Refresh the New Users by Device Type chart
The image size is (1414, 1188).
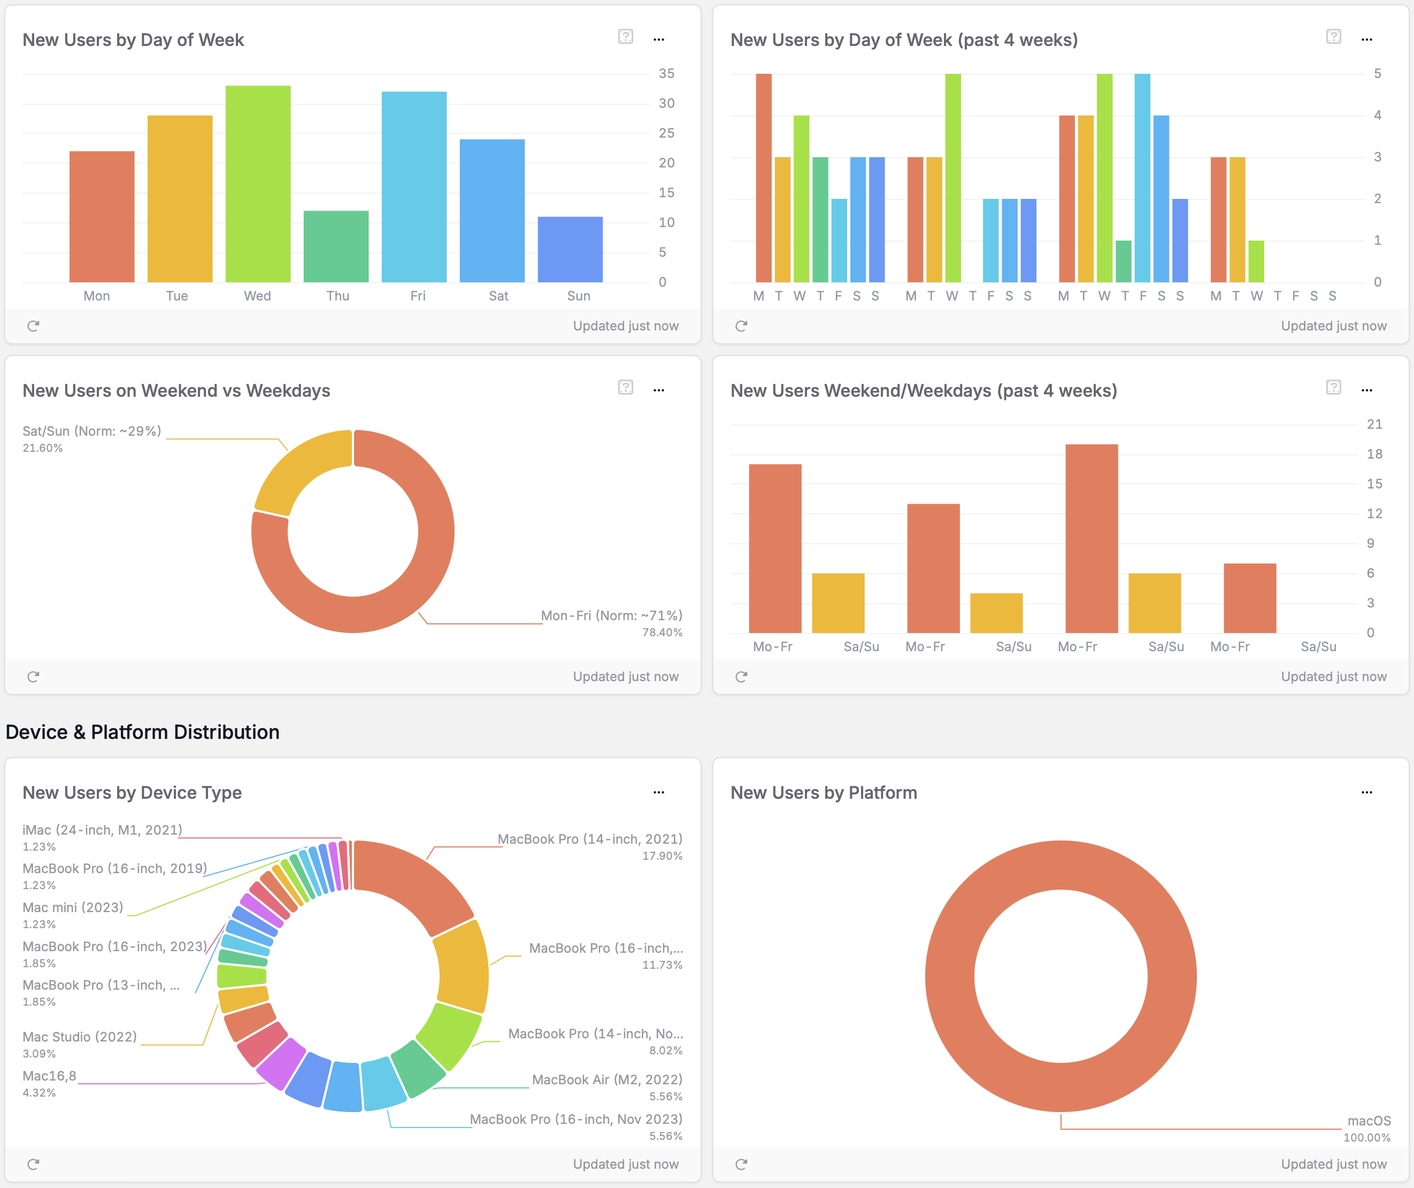pyautogui.click(x=34, y=1164)
